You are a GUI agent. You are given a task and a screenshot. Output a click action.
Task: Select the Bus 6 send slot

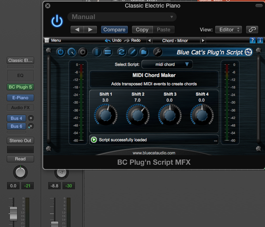16,126
